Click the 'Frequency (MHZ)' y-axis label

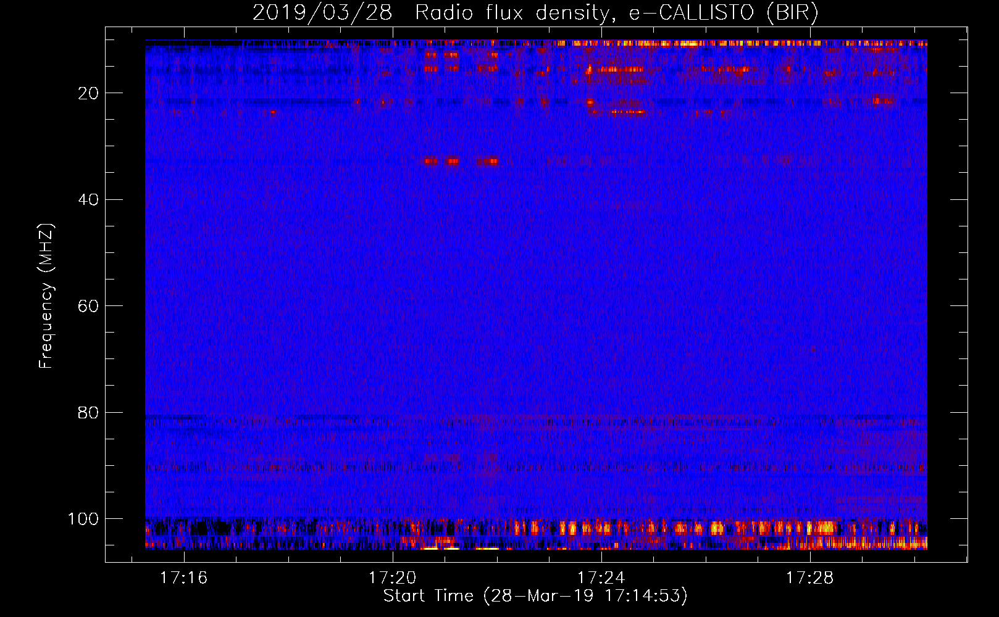pos(46,296)
